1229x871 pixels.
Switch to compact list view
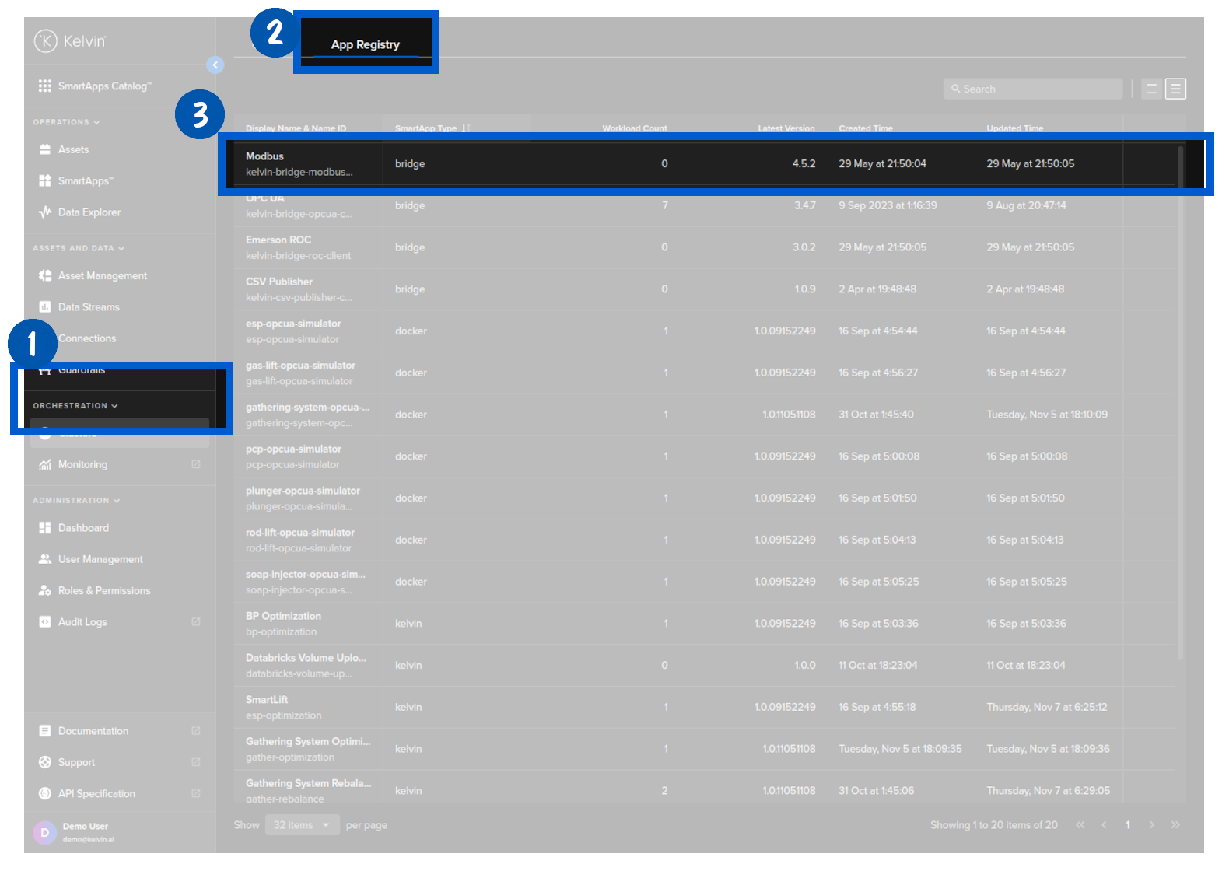pyautogui.click(x=1151, y=89)
